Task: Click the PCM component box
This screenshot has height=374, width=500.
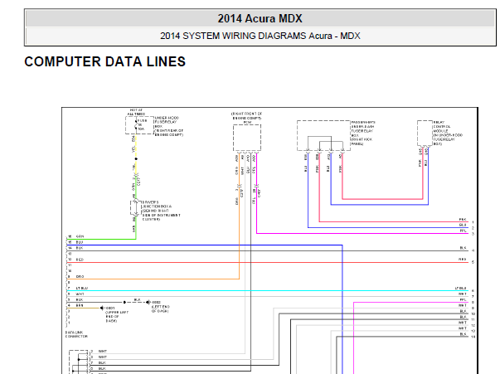Action: 247,138
